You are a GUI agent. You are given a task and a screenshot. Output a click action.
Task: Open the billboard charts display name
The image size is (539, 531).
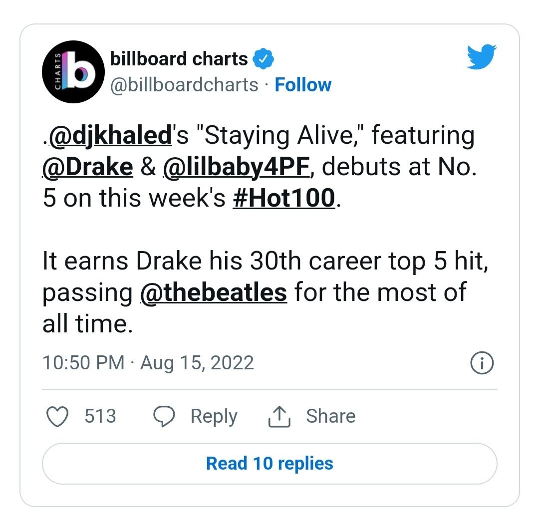click(x=179, y=59)
